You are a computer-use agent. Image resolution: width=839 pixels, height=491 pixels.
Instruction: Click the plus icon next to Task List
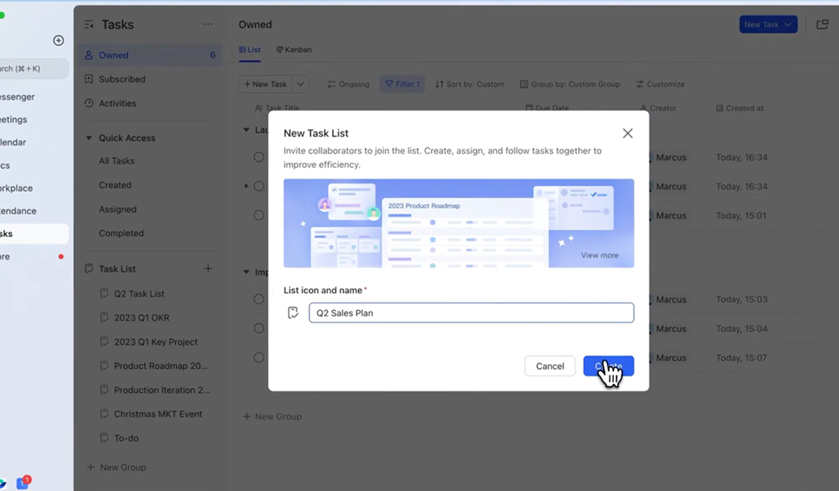209,268
